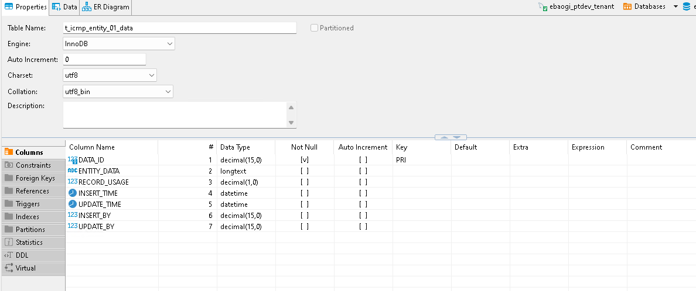Click the Expression column header

pos(598,147)
